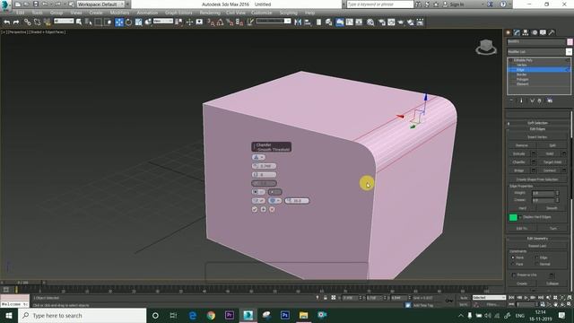
Task: Toggle Smooth checkbox in chamfer caddy
Action: (x=258, y=201)
